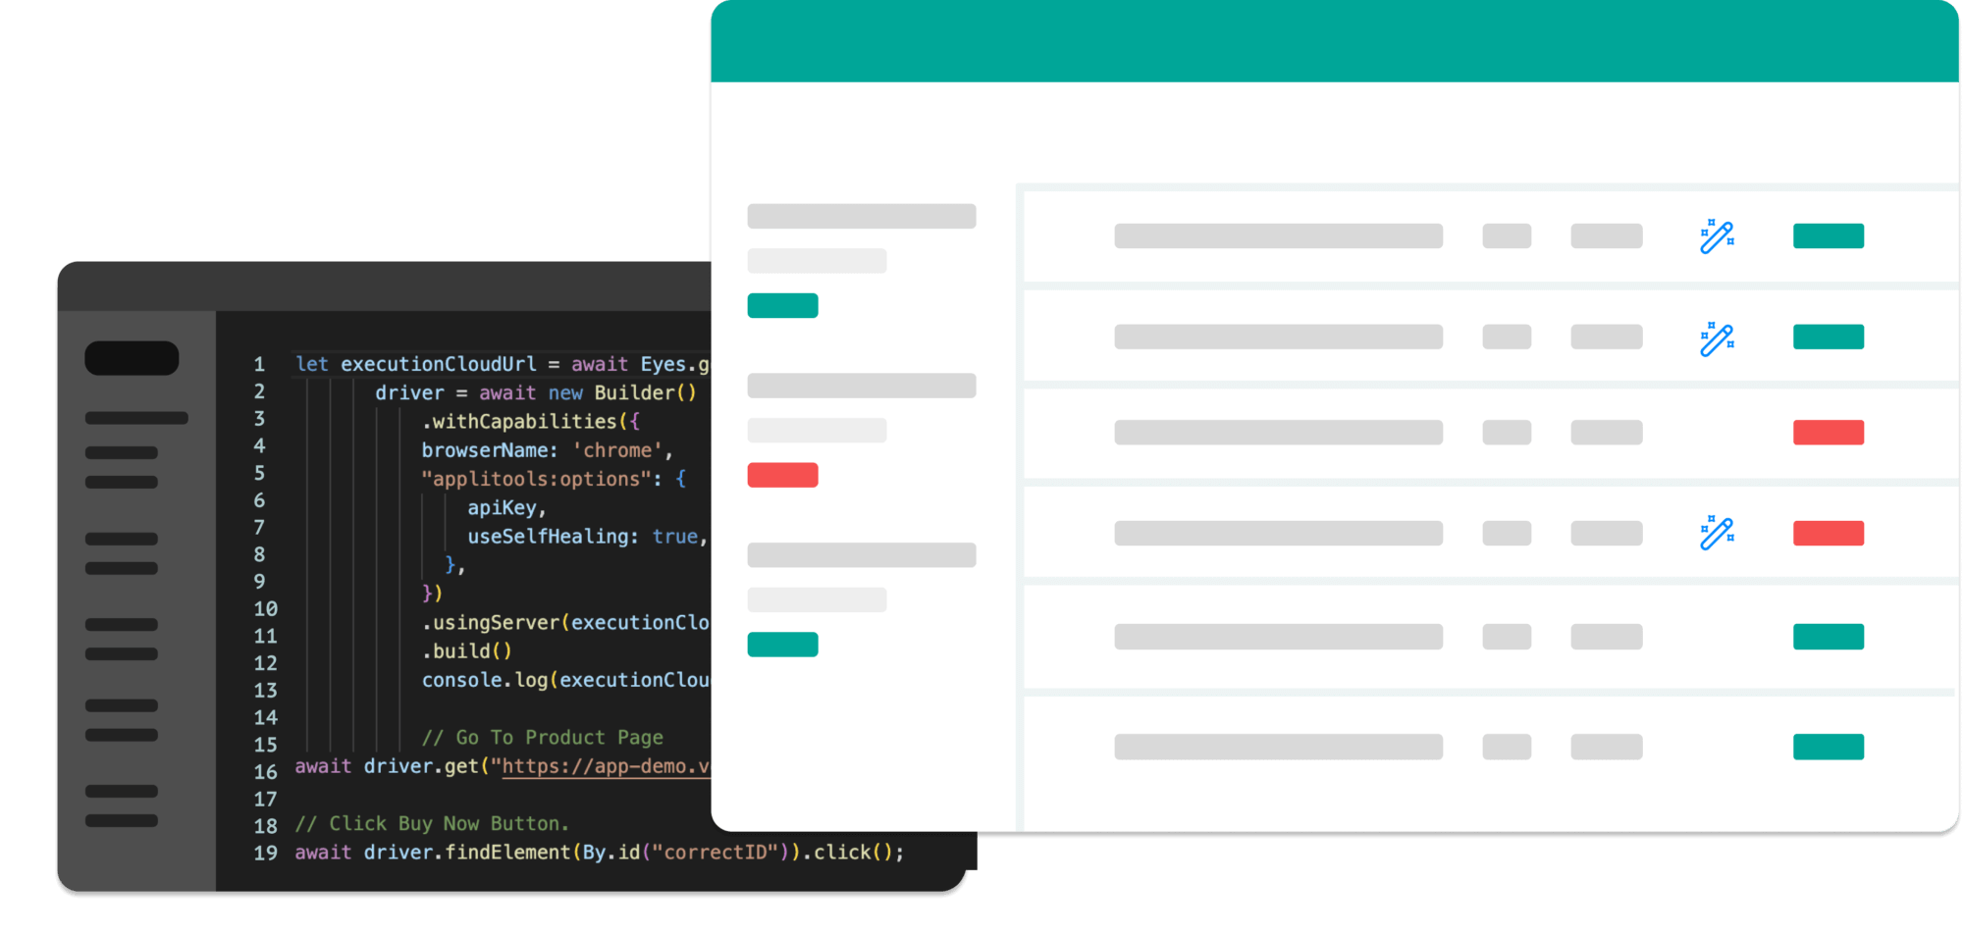Select the green status badge in the first table row

1828,236
